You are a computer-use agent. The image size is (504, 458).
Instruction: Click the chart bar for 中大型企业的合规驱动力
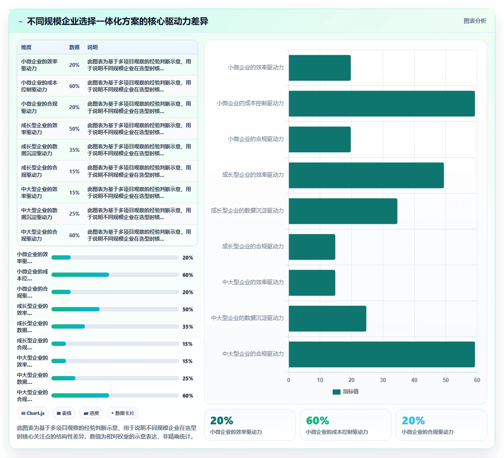[x=382, y=354]
